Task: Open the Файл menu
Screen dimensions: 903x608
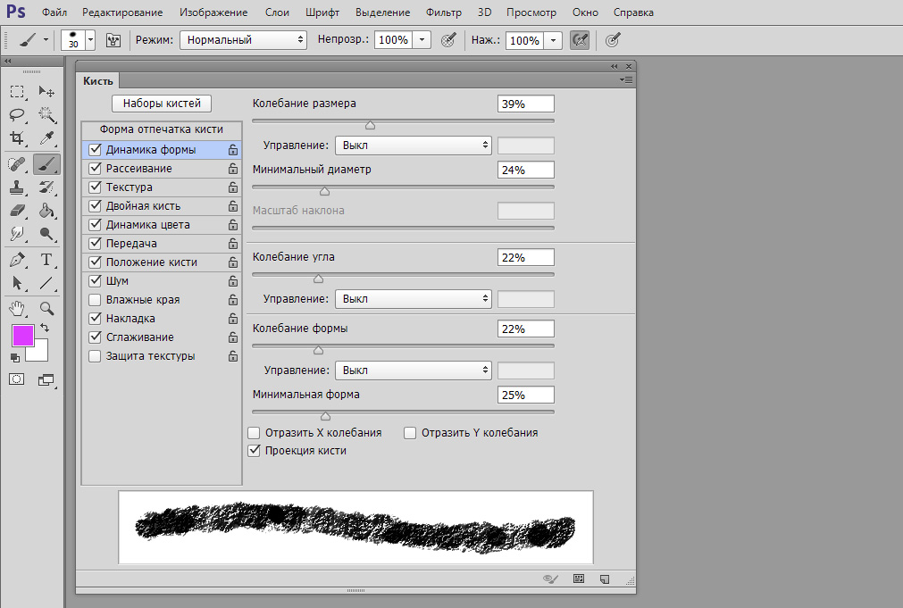Action: (x=54, y=12)
